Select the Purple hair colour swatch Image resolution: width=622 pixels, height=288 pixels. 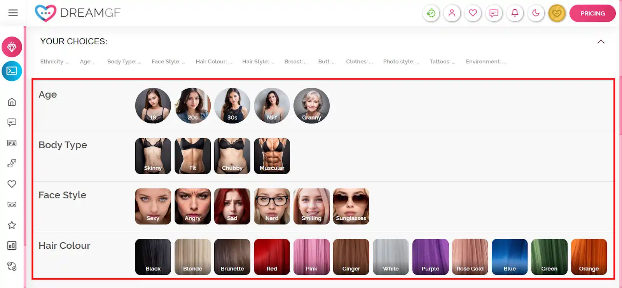point(430,257)
